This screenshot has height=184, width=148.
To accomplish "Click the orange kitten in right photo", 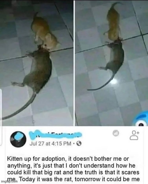I will click(114, 21).
